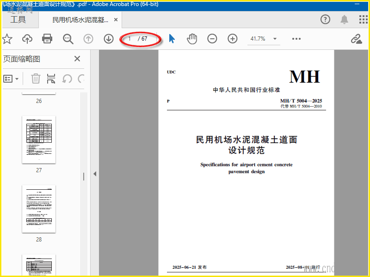
Task: Open the more tools ellipsis menu
Action: pyautogui.click(x=296, y=39)
